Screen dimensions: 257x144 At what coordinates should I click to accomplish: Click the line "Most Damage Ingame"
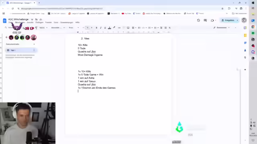[90, 55]
